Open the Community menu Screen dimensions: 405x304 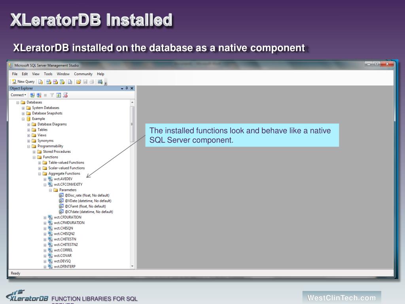83,74
